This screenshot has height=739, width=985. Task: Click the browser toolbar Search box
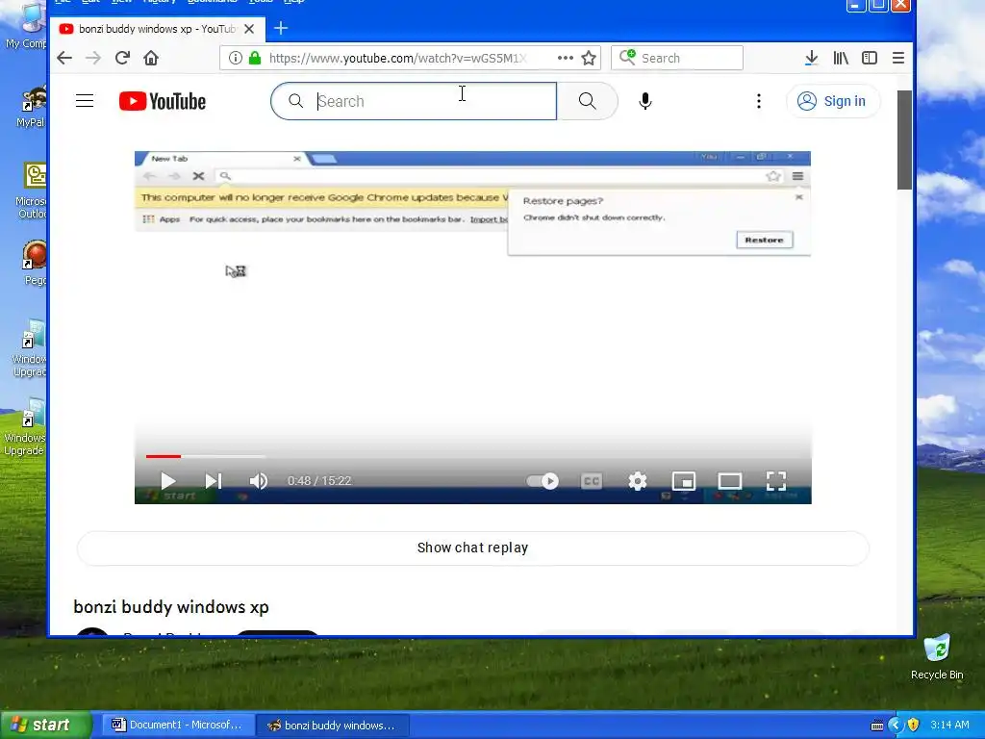point(677,59)
